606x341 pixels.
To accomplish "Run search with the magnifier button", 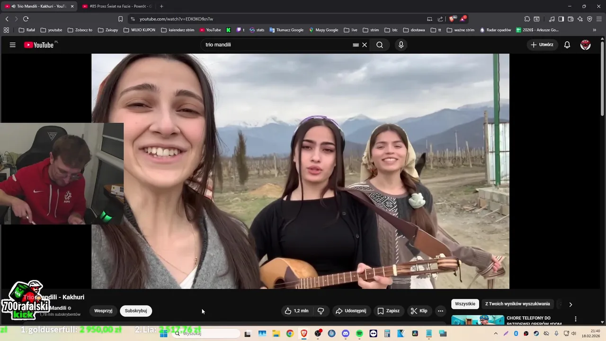I will [x=380, y=45].
